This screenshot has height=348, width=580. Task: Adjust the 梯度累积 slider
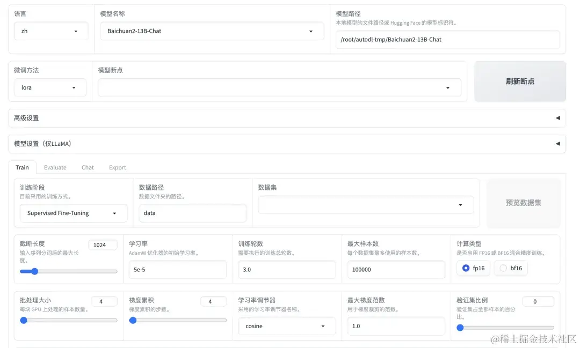click(178, 320)
